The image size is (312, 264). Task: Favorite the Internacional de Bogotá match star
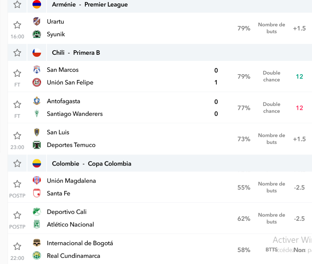click(x=17, y=246)
